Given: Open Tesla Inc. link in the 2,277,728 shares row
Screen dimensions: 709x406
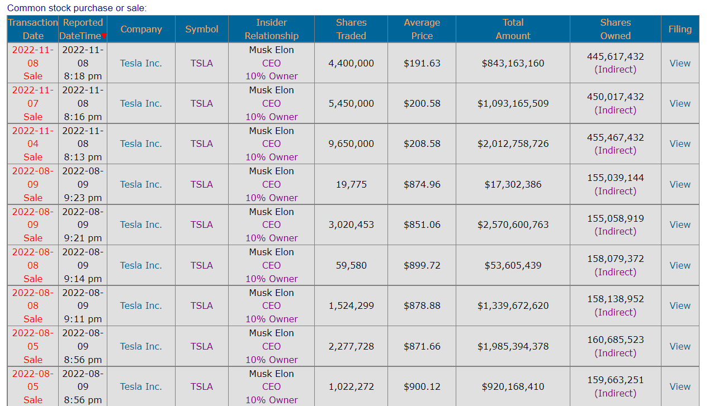Looking at the screenshot, I should (141, 346).
